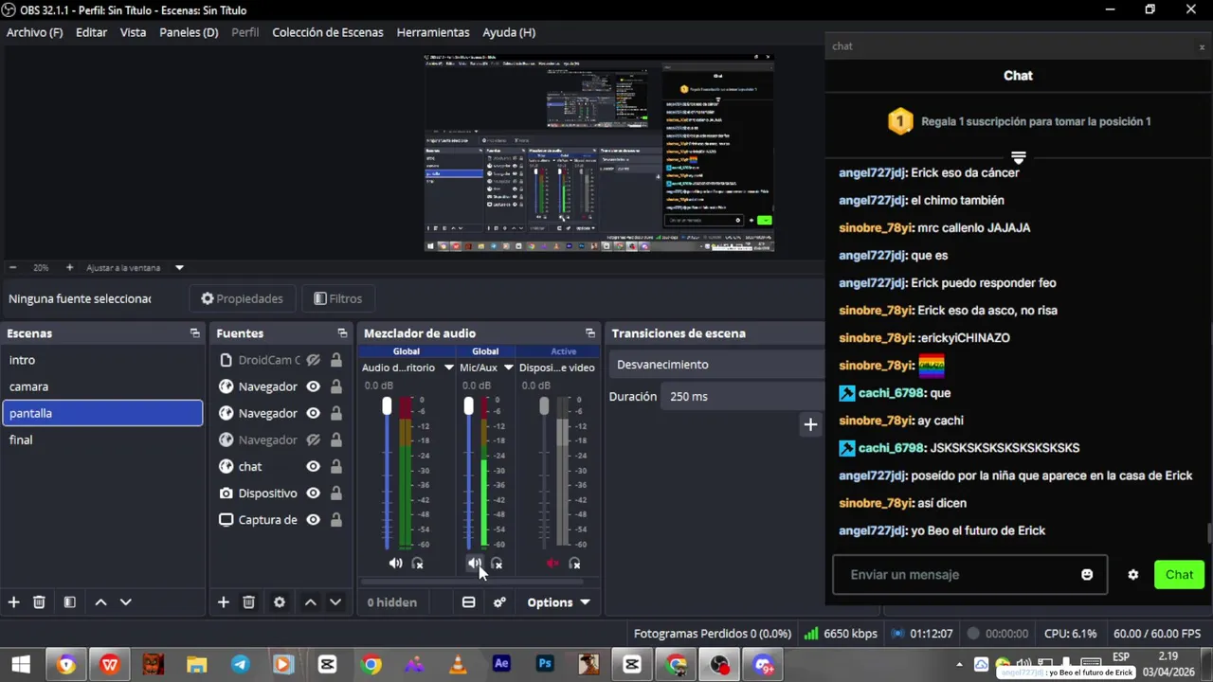Open Paneles menu
The width and height of the screenshot is (1213, 682).
189,32
